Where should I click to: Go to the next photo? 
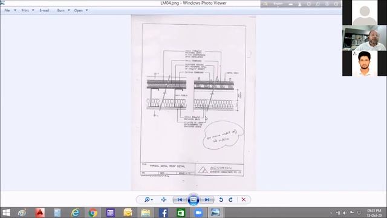(x=207, y=200)
